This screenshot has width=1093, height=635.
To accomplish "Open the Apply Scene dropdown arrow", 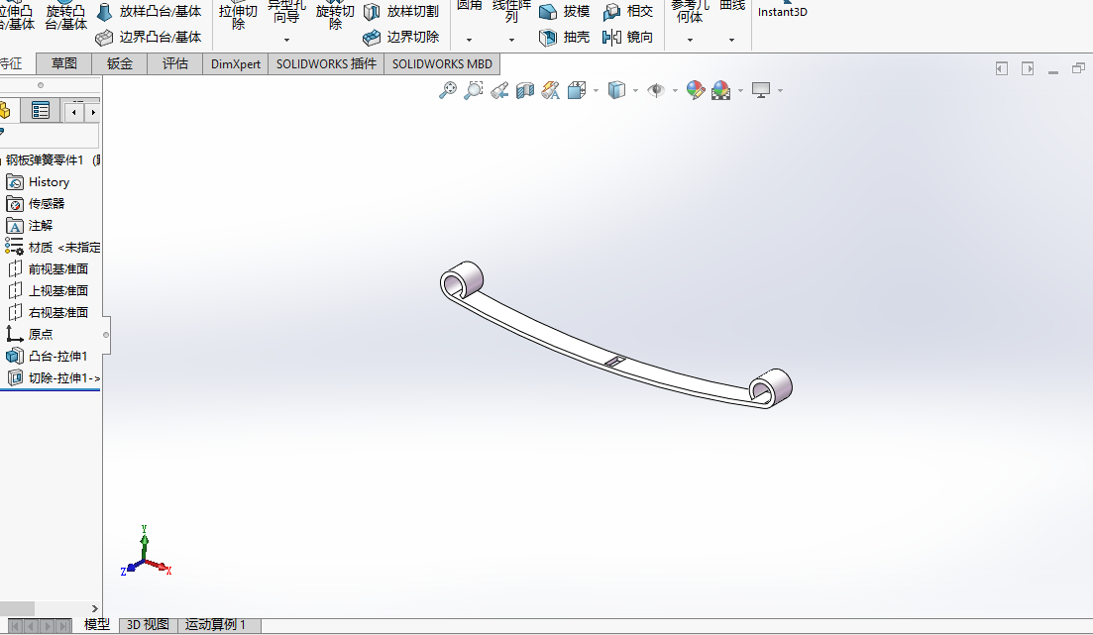I will 740,90.
